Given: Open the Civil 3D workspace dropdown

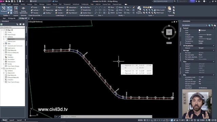Looking at the screenshot, I should (40, 1).
